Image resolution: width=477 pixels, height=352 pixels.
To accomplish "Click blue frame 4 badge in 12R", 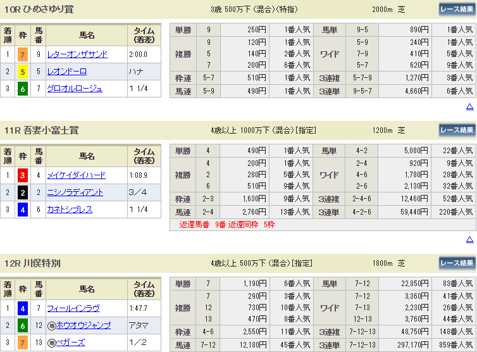I will [x=23, y=308].
